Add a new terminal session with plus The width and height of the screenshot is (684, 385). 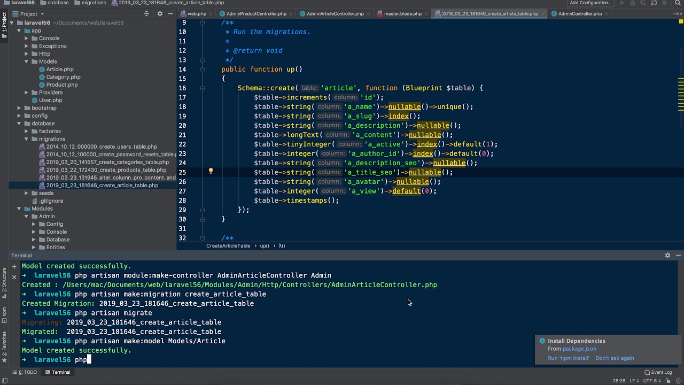[14, 266]
